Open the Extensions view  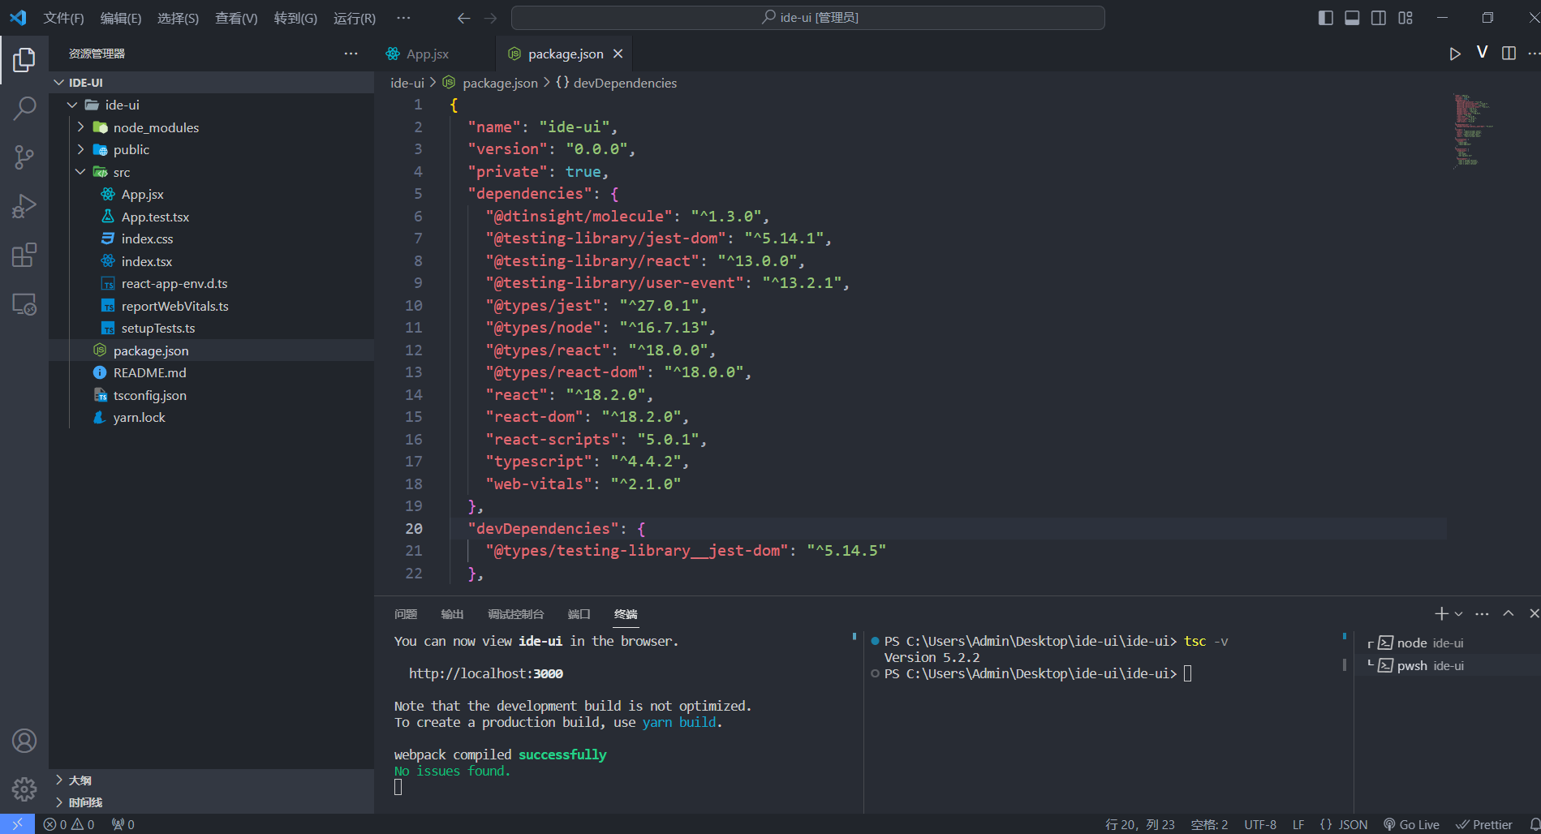pyautogui.click(x=25, y=255)
